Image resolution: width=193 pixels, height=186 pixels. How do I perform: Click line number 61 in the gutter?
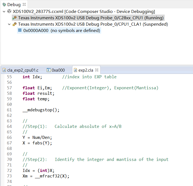click(x=9, y=110)
